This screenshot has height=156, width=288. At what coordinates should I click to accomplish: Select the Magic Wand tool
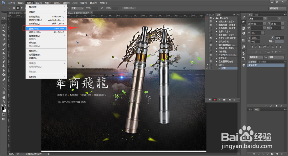tap(4, 31)
